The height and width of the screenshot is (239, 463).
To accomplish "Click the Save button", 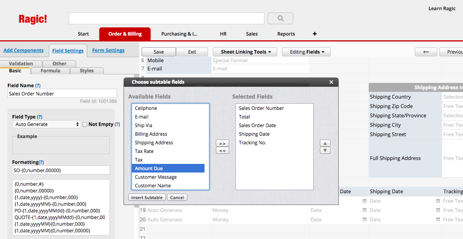I will pos(158,52).
